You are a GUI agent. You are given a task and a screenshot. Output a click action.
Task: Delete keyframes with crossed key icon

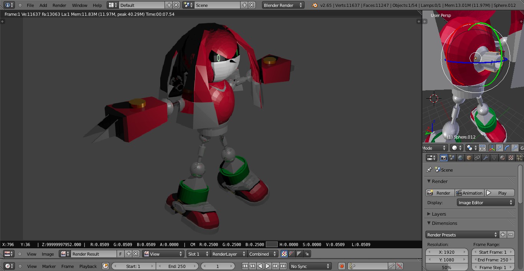(399, 266)
